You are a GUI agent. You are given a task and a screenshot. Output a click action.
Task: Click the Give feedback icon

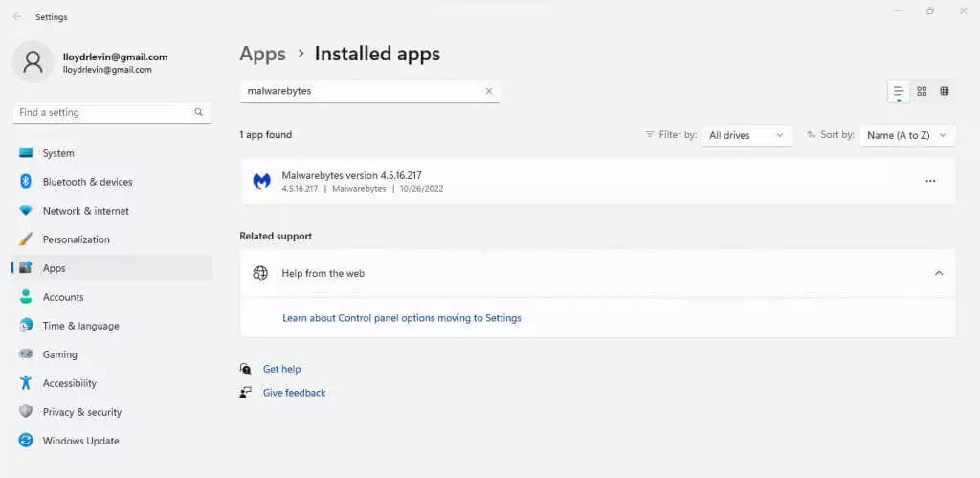pyautogui.click(x=246, y=393)
